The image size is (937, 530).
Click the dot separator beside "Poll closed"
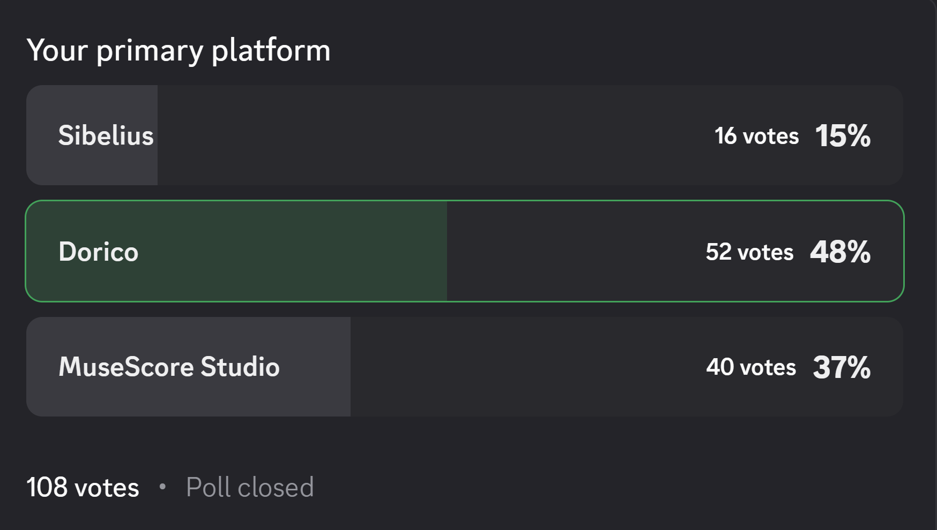click(x=162, y=487)
